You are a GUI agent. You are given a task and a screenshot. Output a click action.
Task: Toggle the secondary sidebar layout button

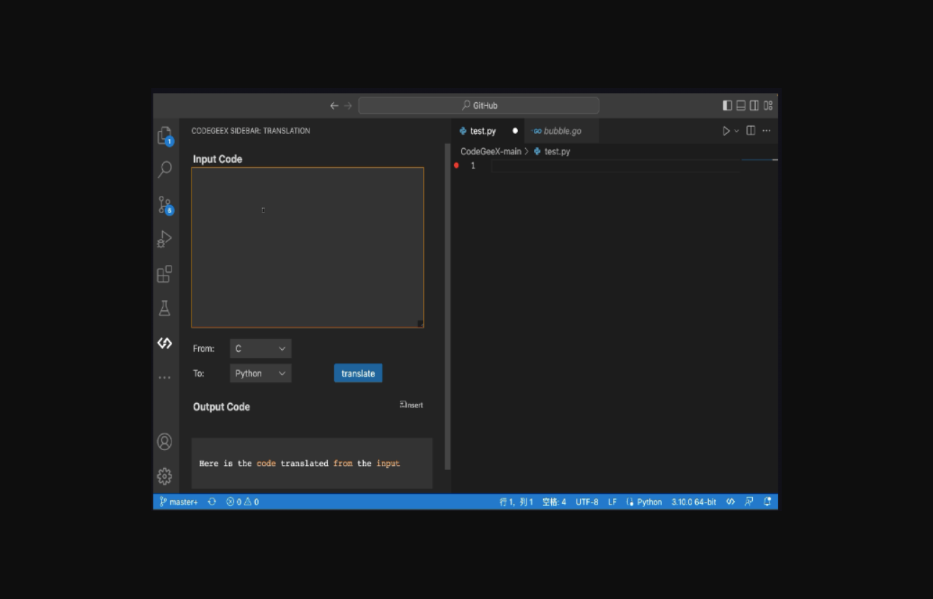point(754,106)
